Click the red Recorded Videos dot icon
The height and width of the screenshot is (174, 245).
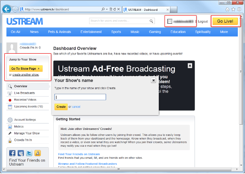coord(10,100)
